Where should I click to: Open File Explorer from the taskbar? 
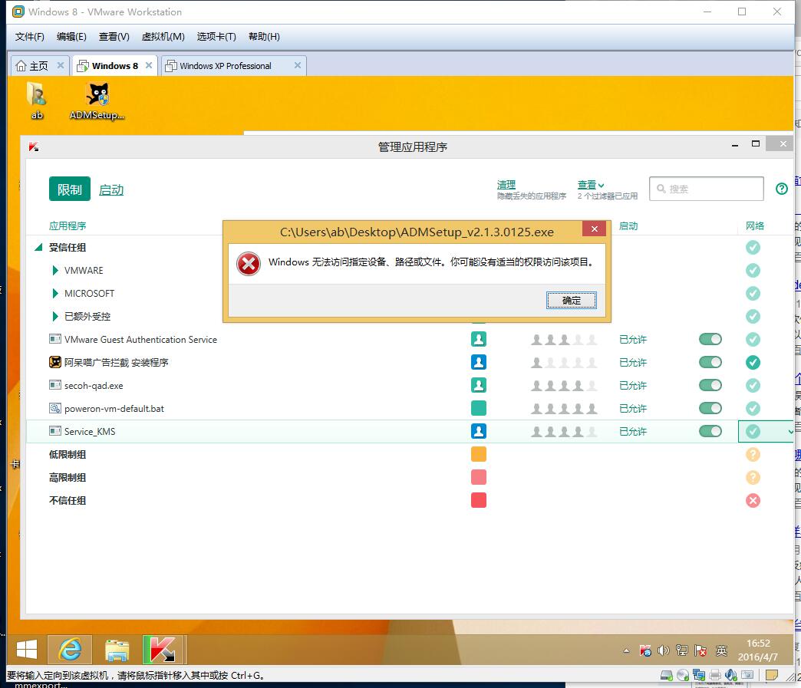[x=117, y=650]
